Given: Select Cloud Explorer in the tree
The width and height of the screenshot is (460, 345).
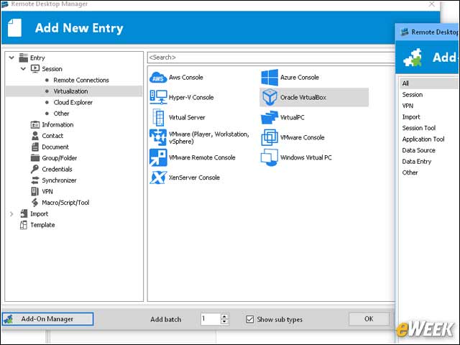Looking at the screenshot, I should coord(73,102).
